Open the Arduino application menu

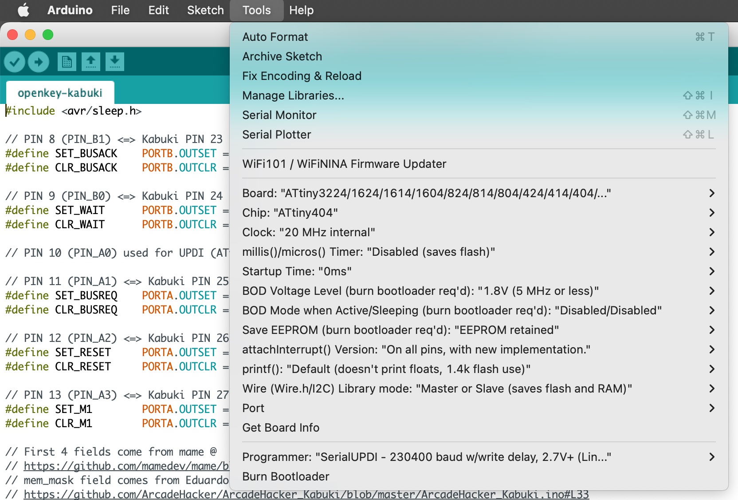click(70, 10)
